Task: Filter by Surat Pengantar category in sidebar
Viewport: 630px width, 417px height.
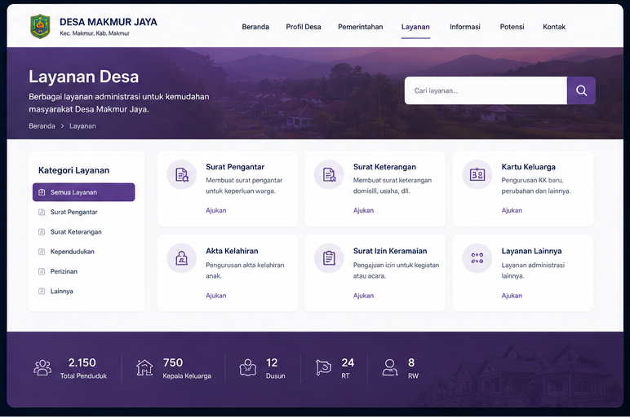Action: (x=74, y=212)
